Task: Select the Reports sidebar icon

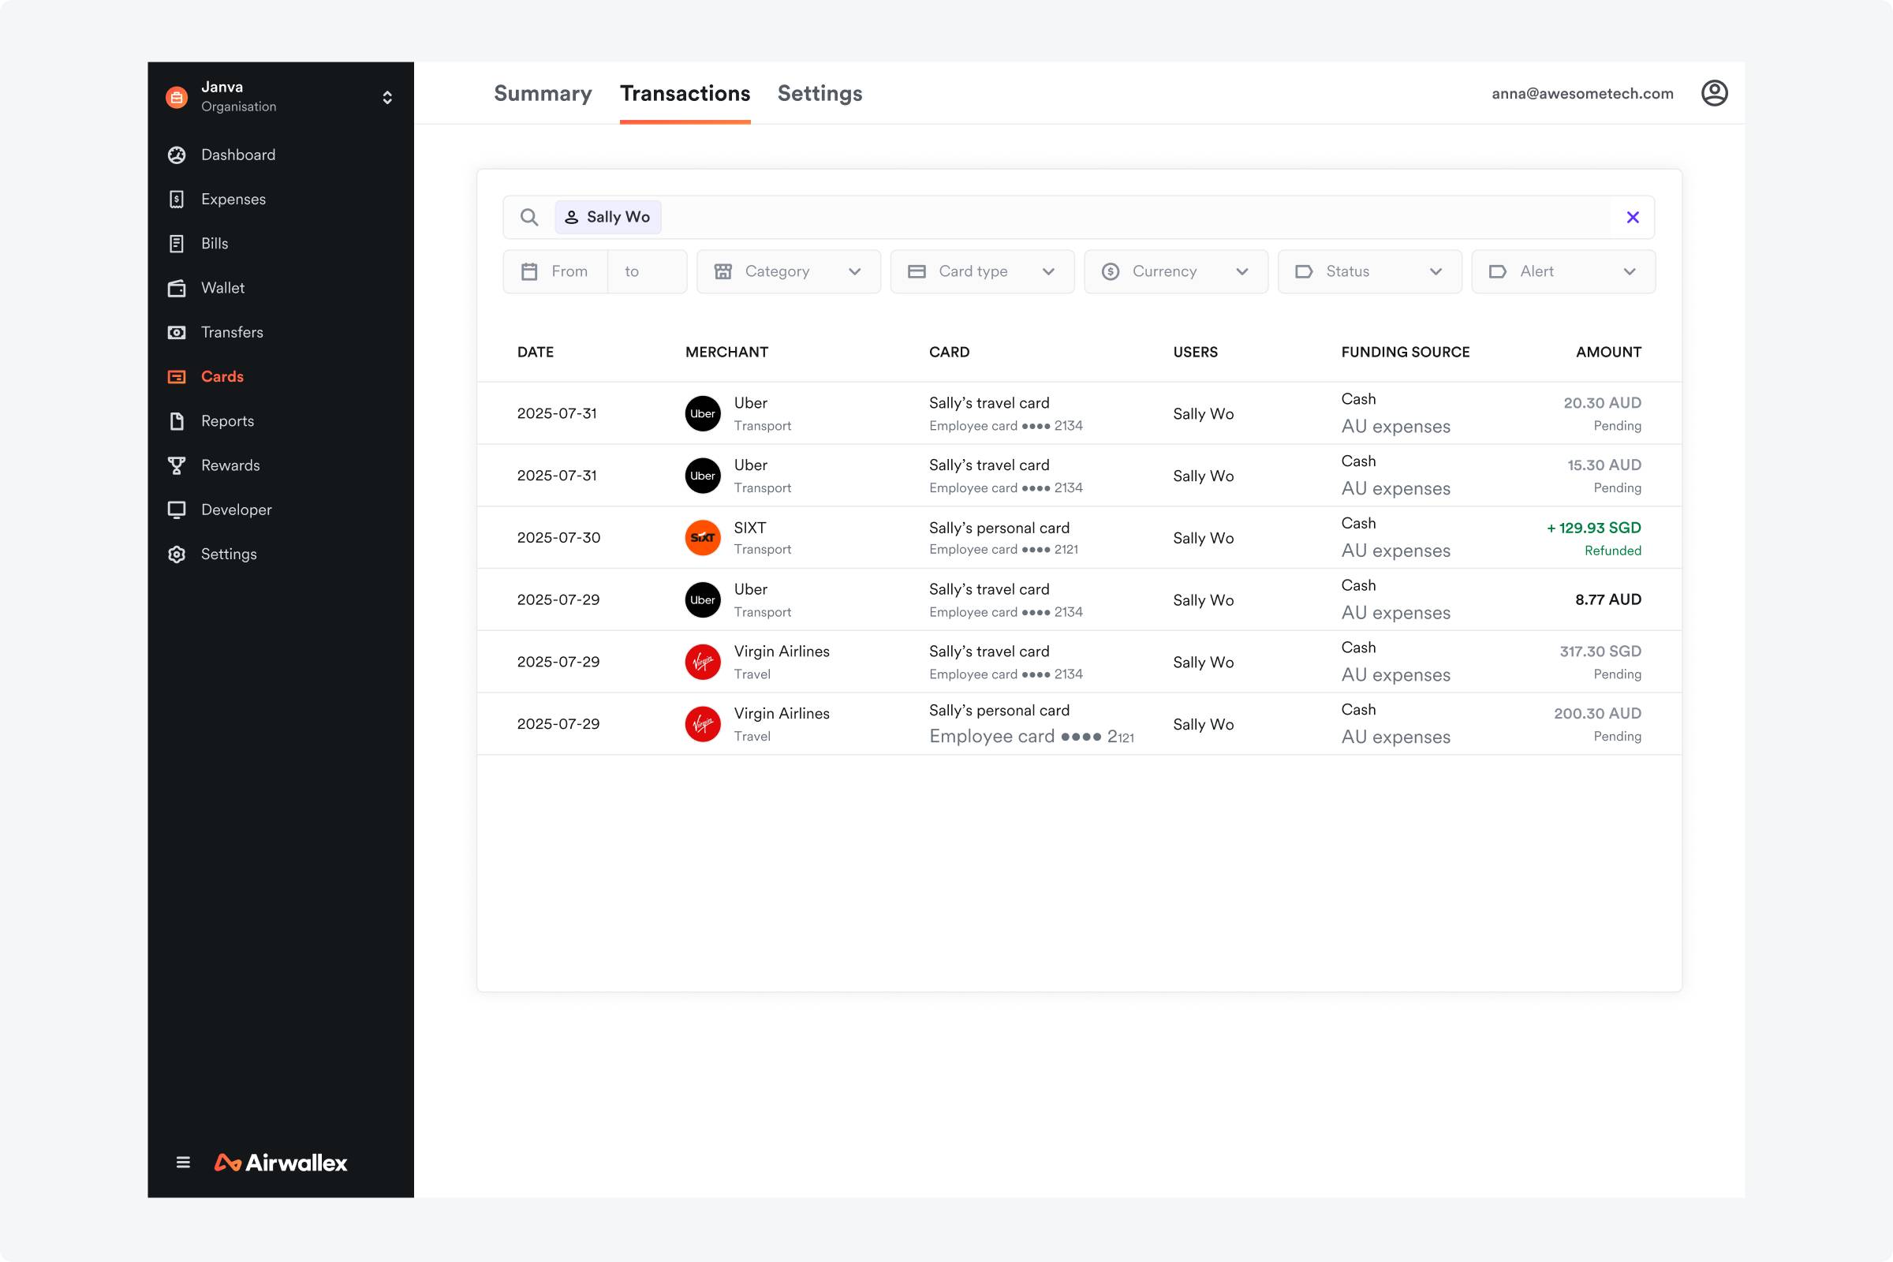Action: coord(177,420)
